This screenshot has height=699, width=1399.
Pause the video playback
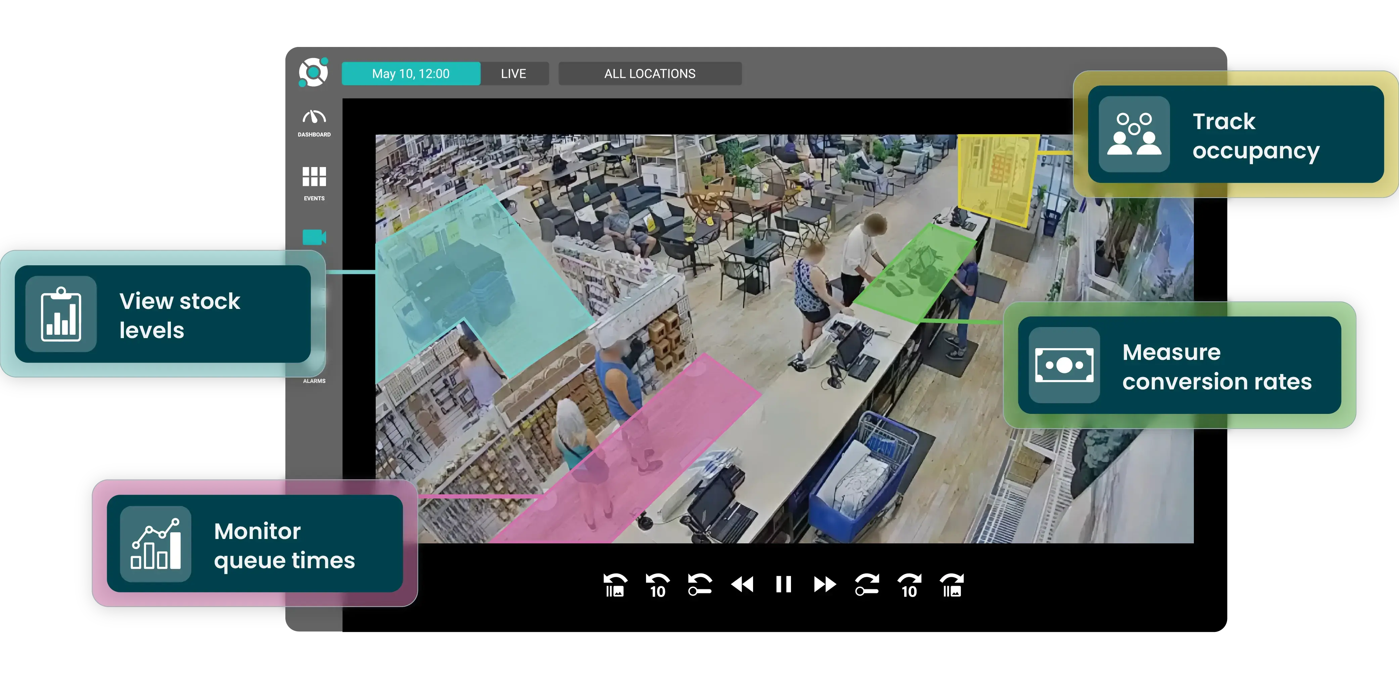783,585
